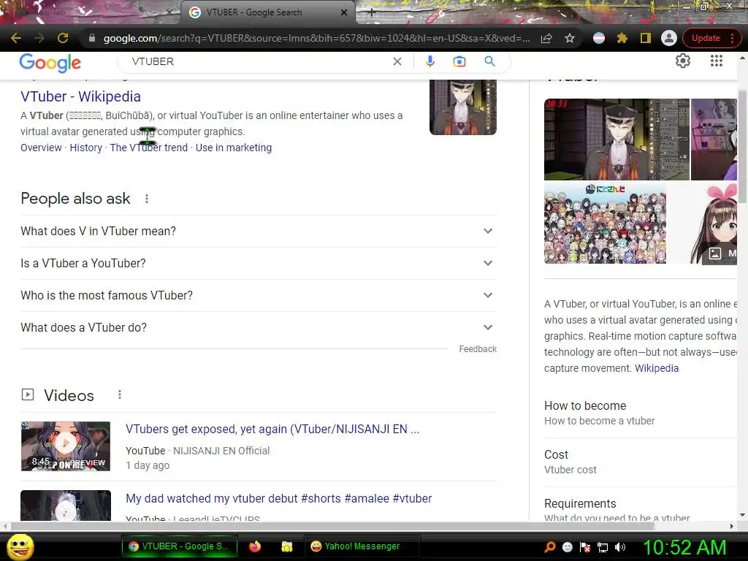Click the Google logo
This screenshot has height=561, width=748.
click(50, 63)
